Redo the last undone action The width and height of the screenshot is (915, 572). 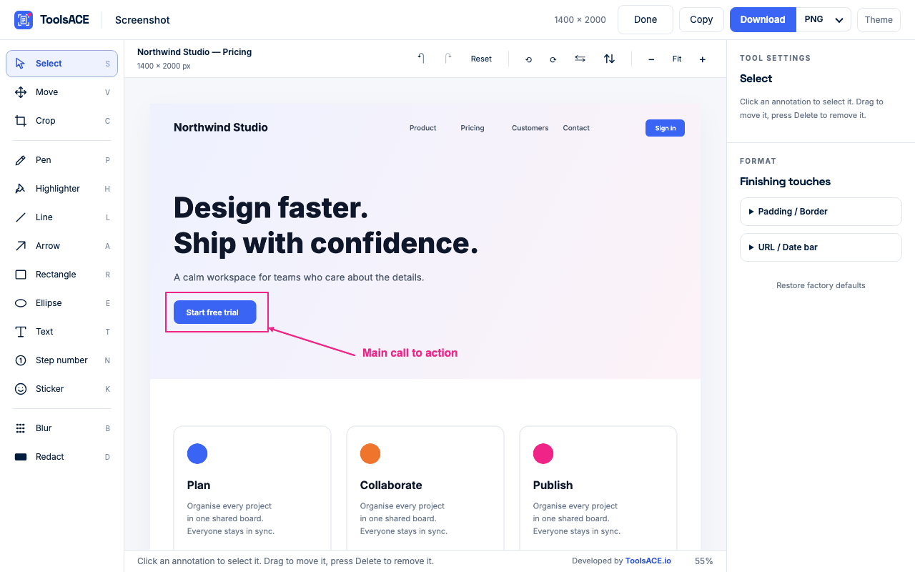pyautogui.click(x=448, y=59)
